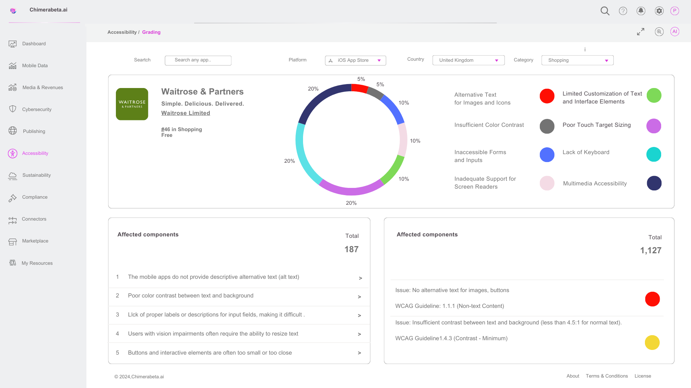This screenshot has height=388, width=691.
Task: Open Marketplace section
Action: coord(35,241)
